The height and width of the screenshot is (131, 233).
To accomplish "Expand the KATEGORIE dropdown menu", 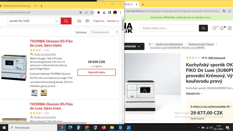I will click(x=134, y=46).
